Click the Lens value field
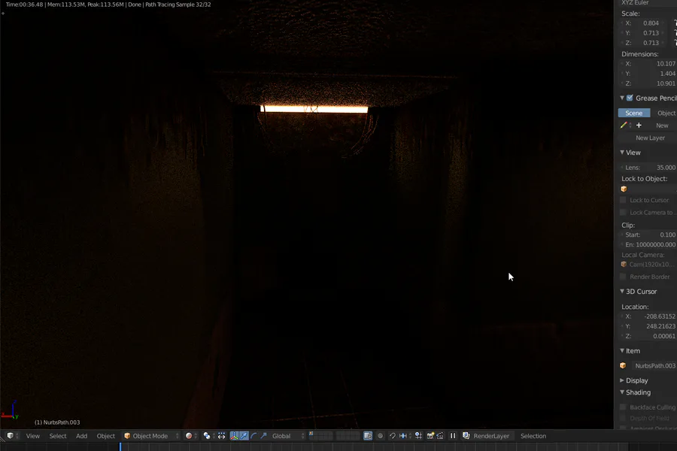This screenshot has width=677, height=451. coord(648,168)
